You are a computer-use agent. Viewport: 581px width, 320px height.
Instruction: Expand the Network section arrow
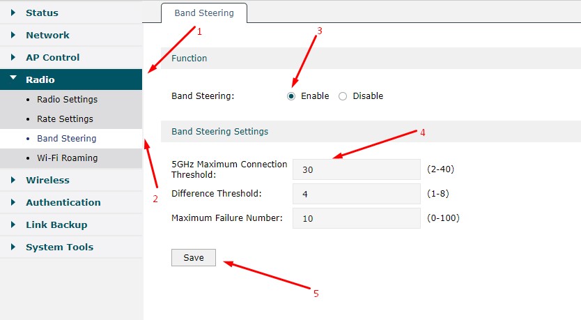tap(13, 35)
